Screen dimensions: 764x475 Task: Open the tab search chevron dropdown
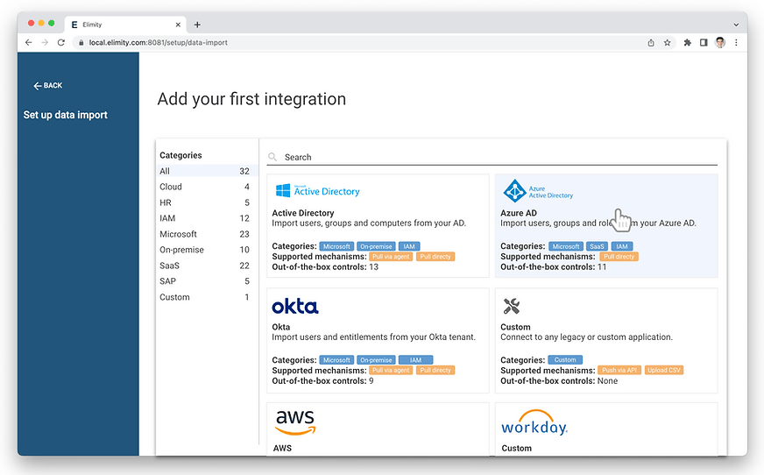(736, 25)
